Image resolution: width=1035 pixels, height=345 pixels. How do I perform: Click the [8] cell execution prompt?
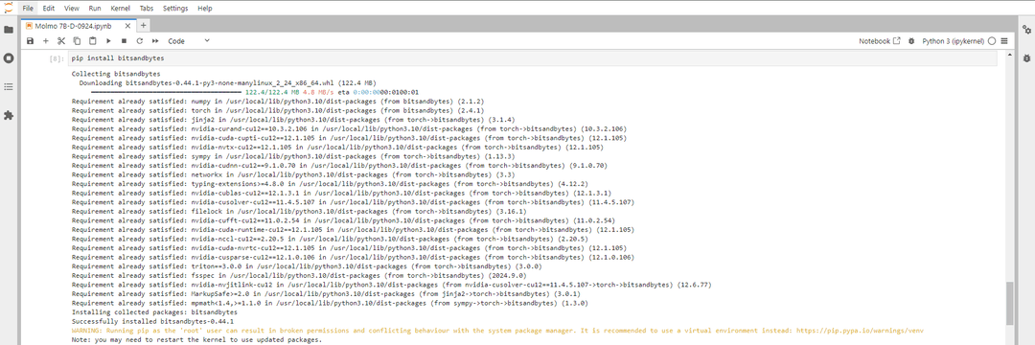coord(57,58)
